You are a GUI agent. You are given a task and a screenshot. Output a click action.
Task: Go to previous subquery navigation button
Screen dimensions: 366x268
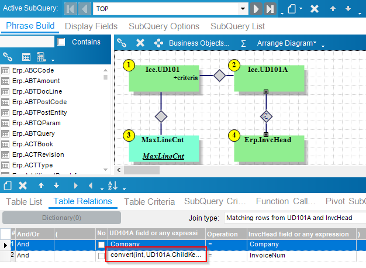tap(85, 9)
